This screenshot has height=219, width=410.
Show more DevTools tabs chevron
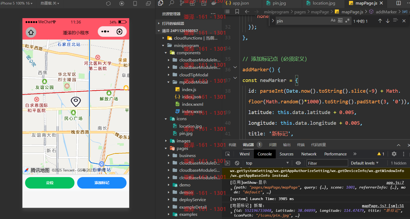[x=355, y=154]
